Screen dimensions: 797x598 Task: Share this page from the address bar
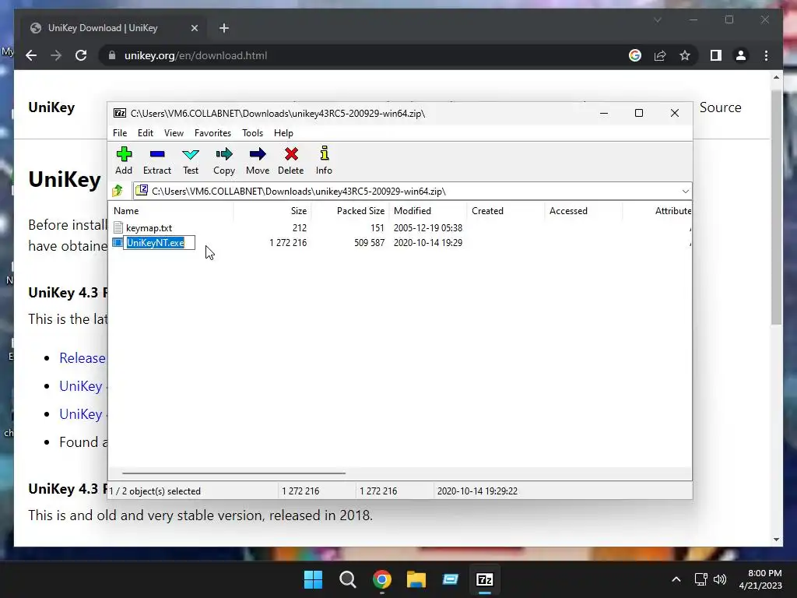pos(660,55)
